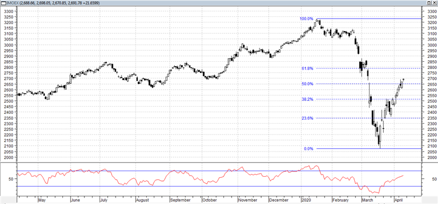Image resolution: width=438 pixels, height=204 pixels.
Task: Select the 61.8% Fibonacci level label
Action: point(307,68)
